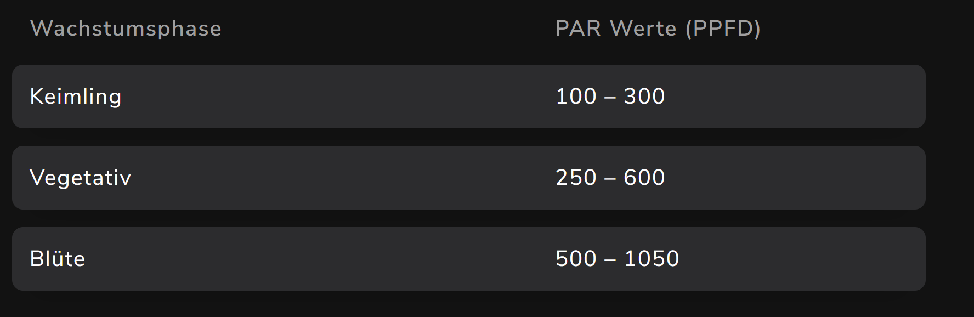Click the value 500 in the Blüte row

[576, 259]
